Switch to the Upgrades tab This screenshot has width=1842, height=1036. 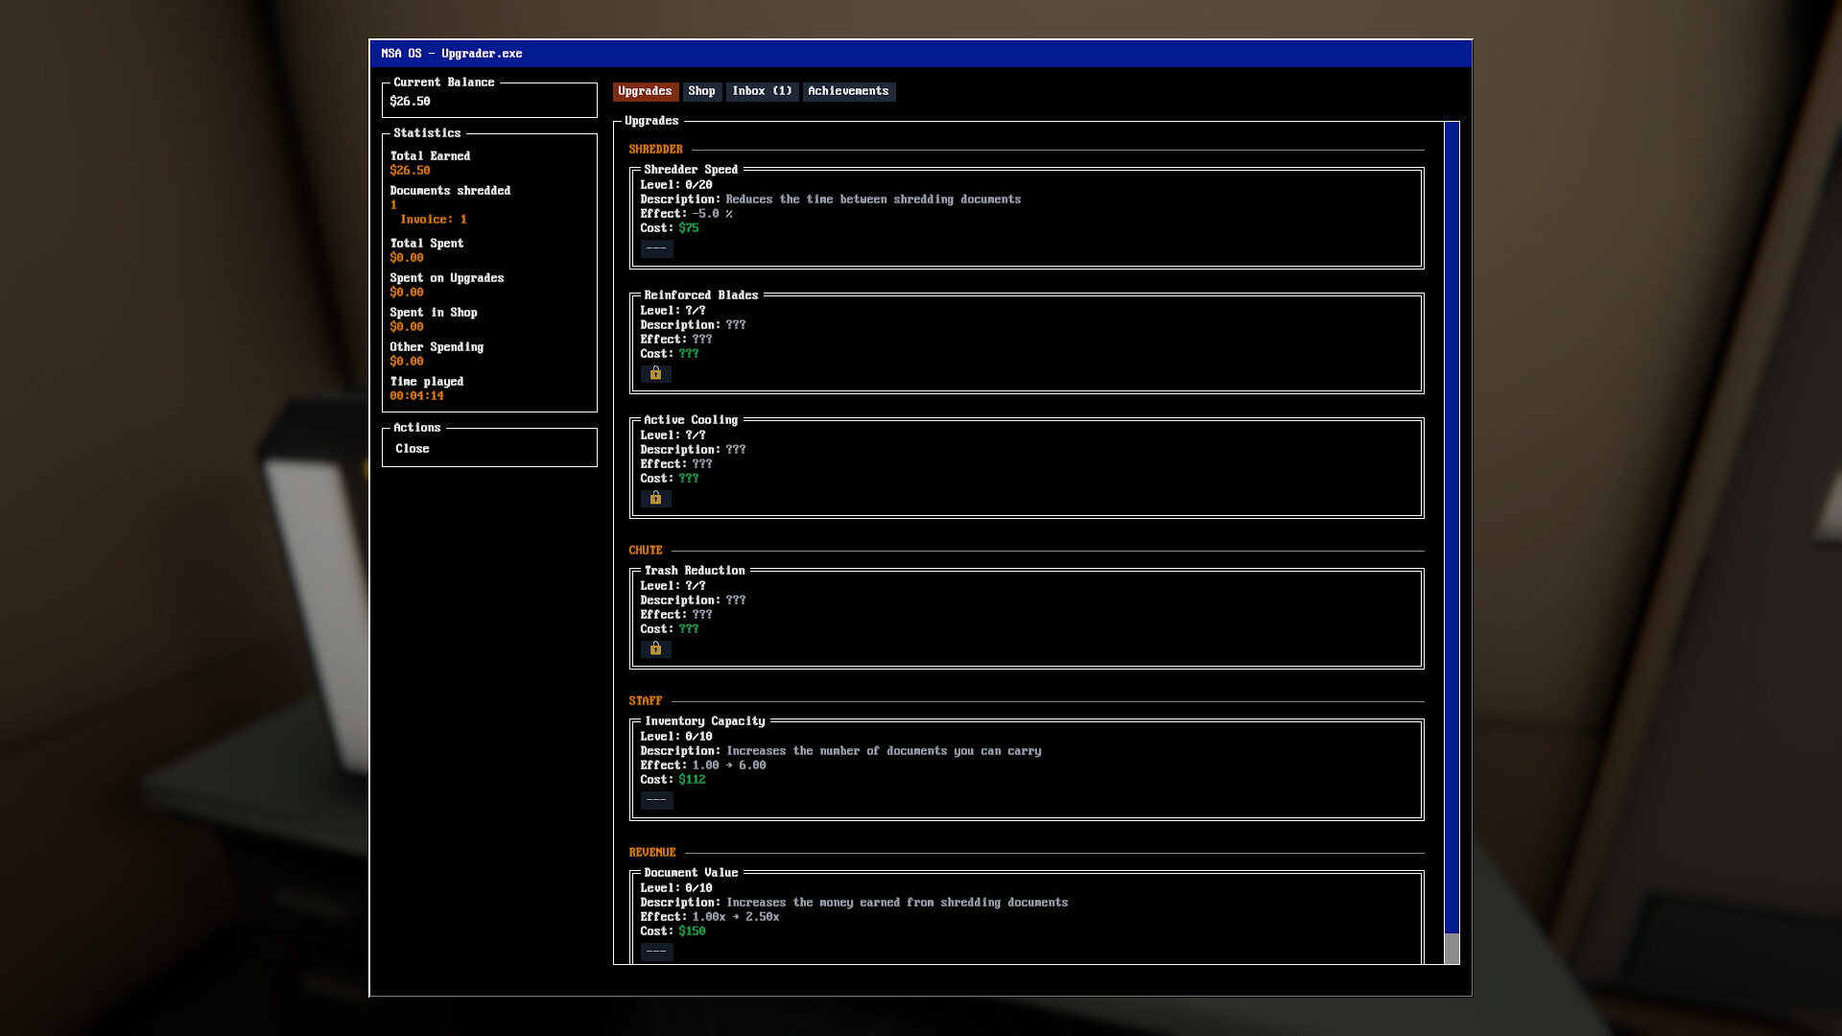click(x=645, y=91)
